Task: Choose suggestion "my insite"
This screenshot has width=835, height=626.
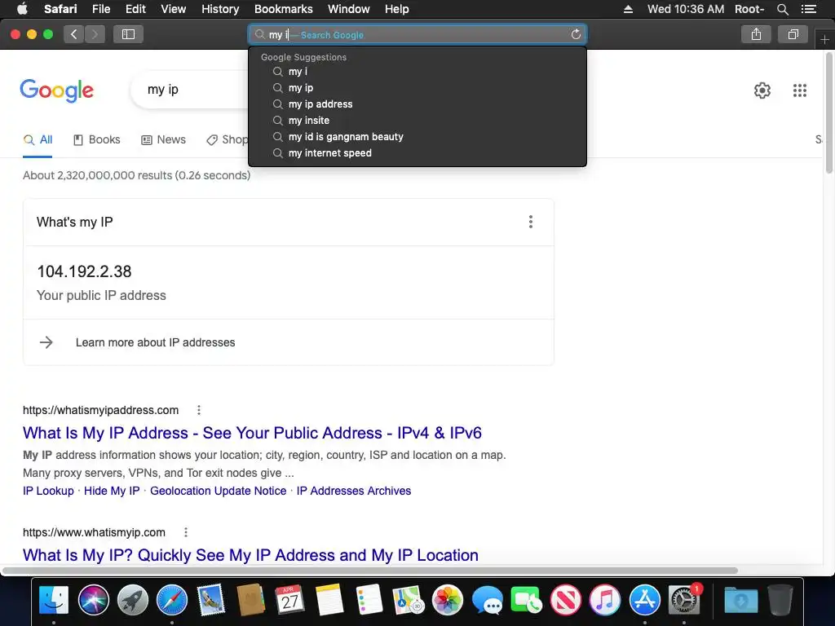Action: (417, 121)
